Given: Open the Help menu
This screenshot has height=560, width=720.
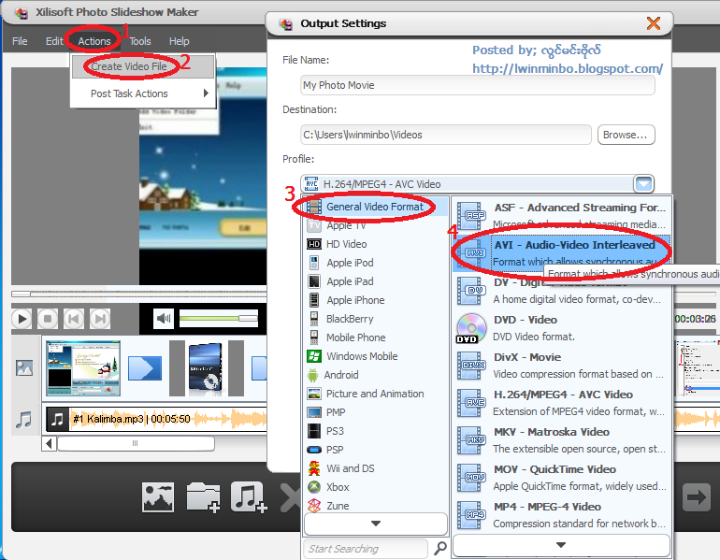Looking at the screenshot, I should tap(180, 41).
